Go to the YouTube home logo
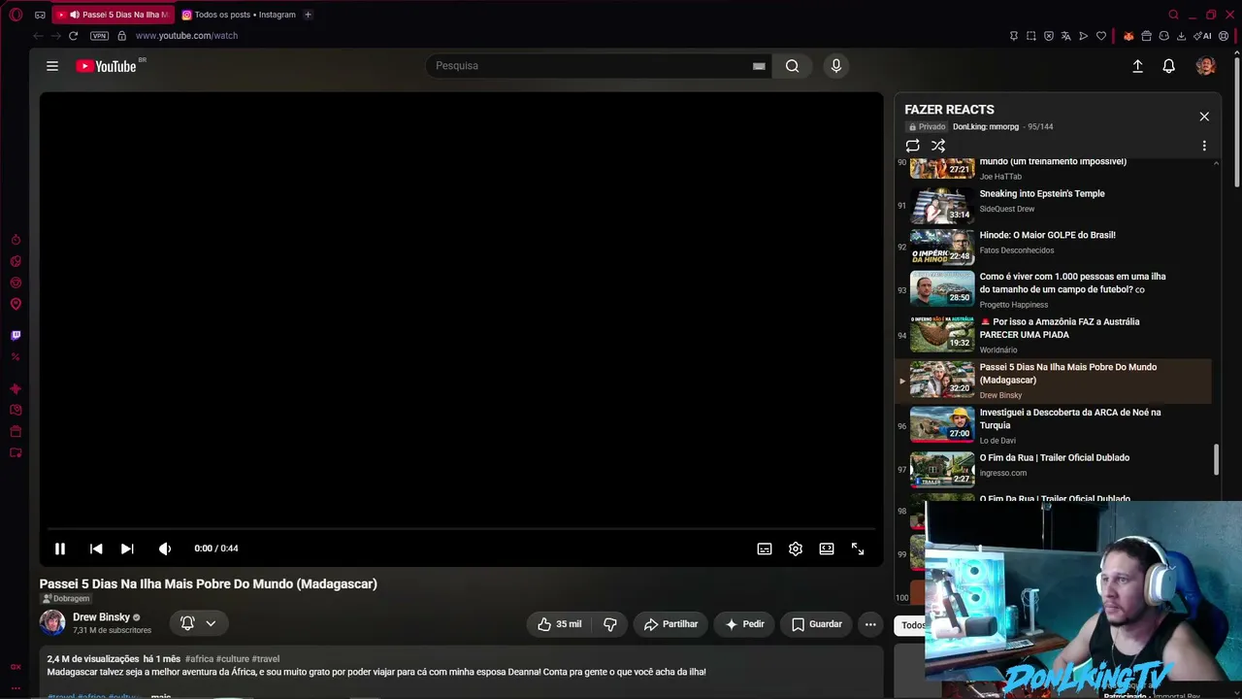This screenshot has height=699, width=1242. pos(107,66)
